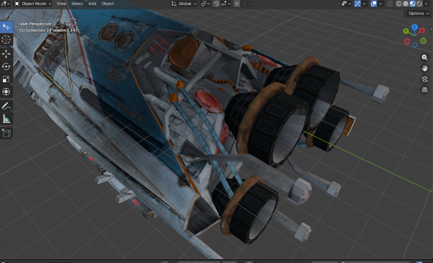Activate the Move tool

[6, 54]
